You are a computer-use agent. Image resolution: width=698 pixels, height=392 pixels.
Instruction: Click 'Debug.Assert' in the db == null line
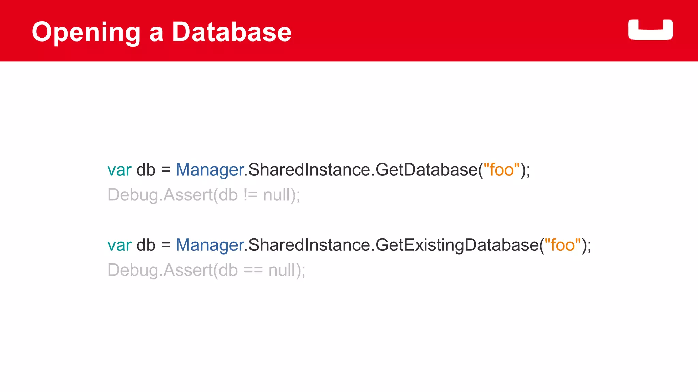pos(160,270)
